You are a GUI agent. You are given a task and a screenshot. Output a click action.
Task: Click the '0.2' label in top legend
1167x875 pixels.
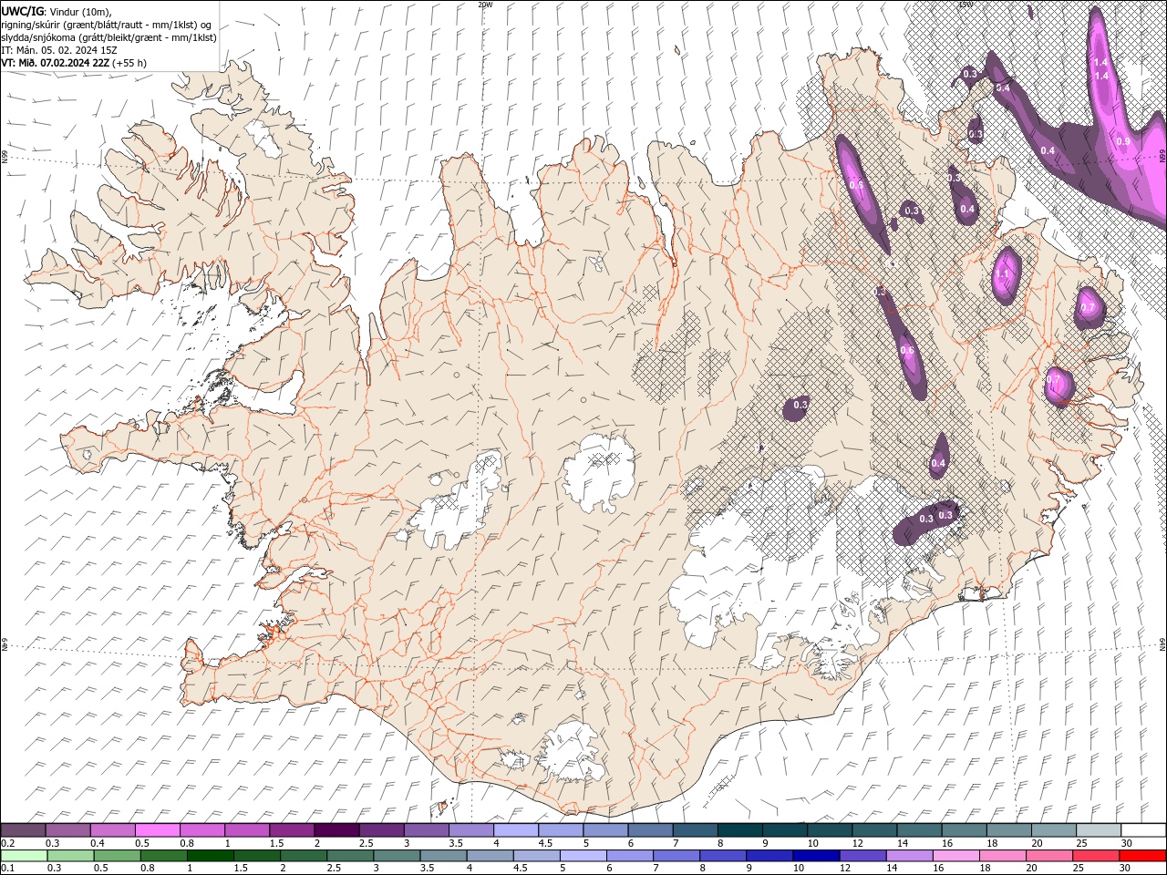[7, 843]
